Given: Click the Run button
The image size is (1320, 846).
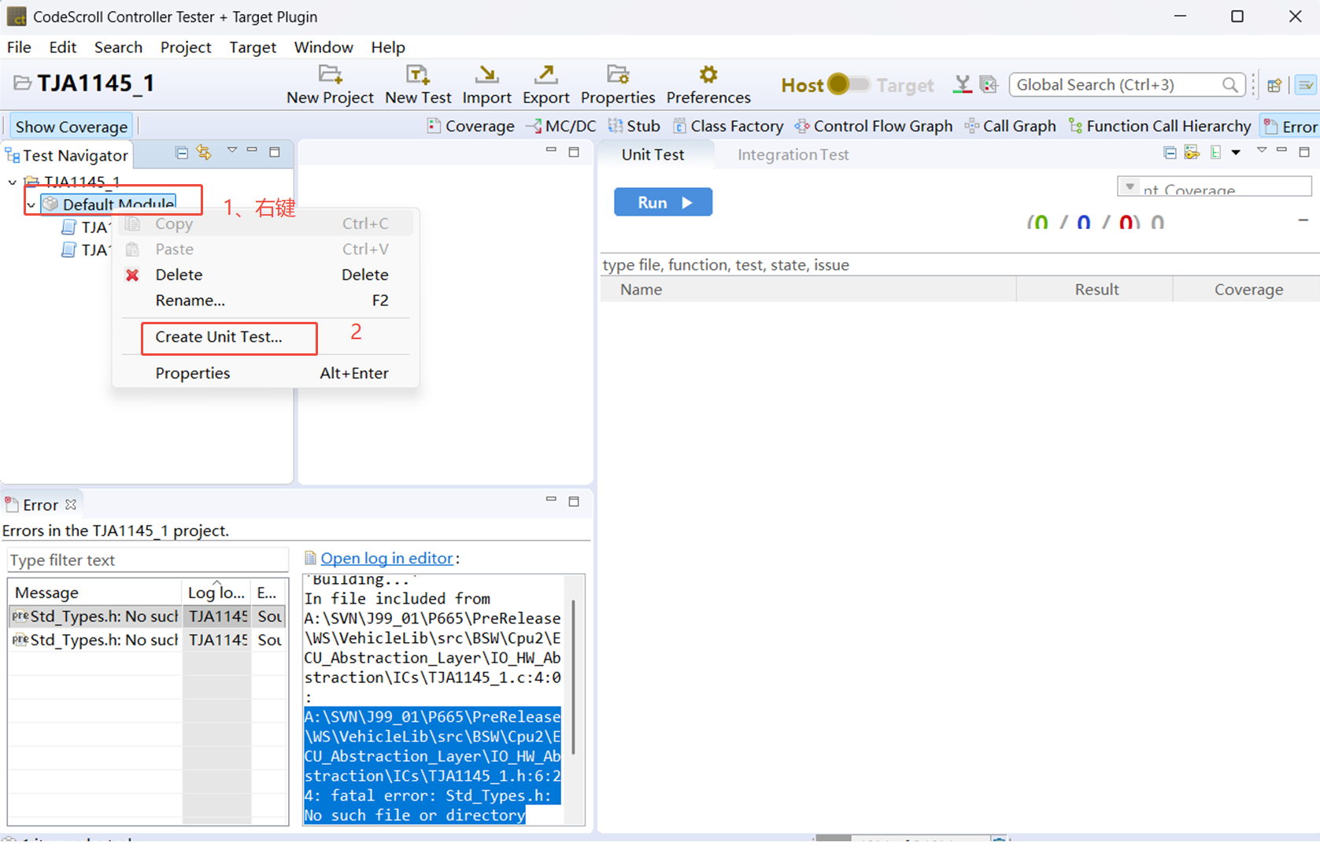Looking at the screenshot, I should coord(663,202).
